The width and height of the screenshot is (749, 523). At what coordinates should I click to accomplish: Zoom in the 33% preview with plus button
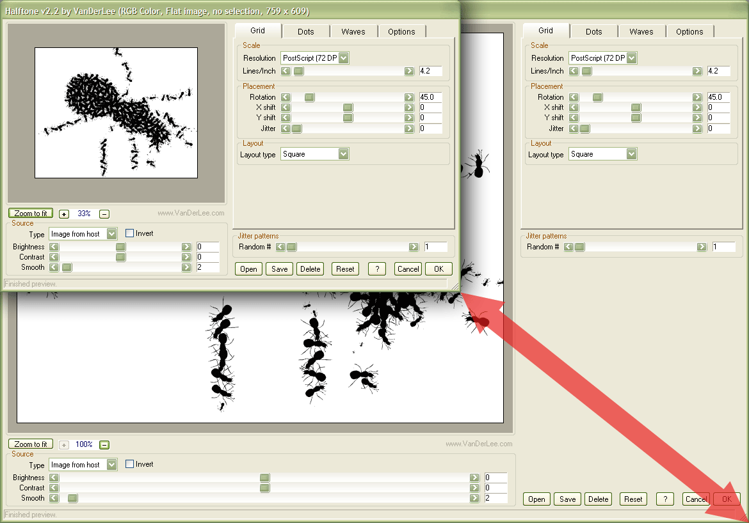(x=64, y=214)
